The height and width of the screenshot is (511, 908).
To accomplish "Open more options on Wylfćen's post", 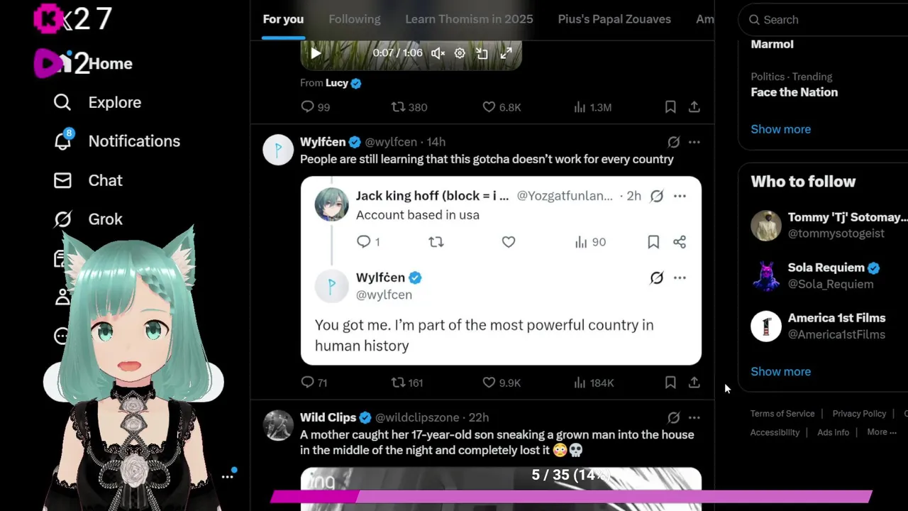I will coord(694,142).
